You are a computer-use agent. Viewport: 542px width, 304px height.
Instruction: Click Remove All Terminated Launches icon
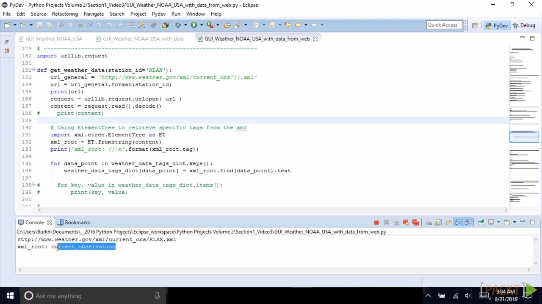(396, 222)
